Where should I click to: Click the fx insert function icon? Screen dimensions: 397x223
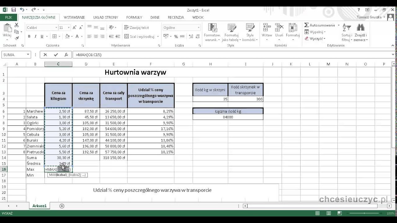click(66, 55)
